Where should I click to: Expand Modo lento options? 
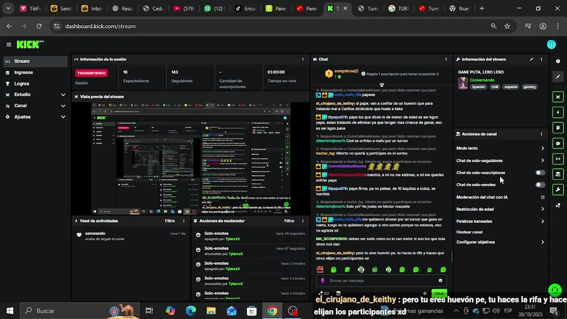(543, 148)
